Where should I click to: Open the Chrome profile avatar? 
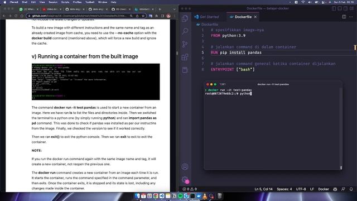tap(168, 16)
